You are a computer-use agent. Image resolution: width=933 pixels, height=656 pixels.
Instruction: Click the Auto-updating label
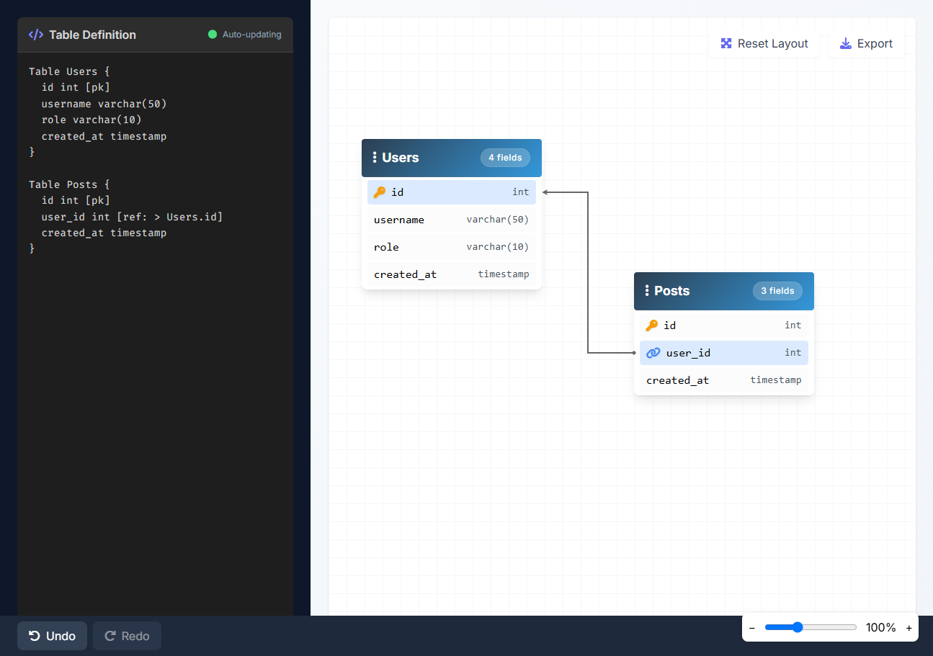pos(252,35)
